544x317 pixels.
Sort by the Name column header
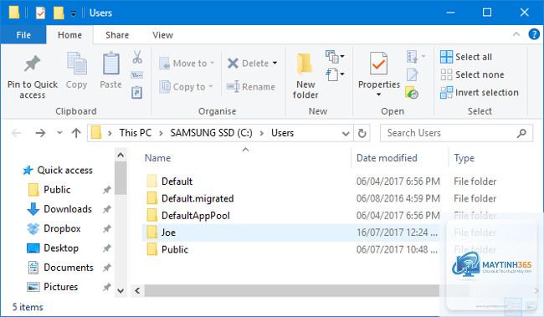(157, 158)
